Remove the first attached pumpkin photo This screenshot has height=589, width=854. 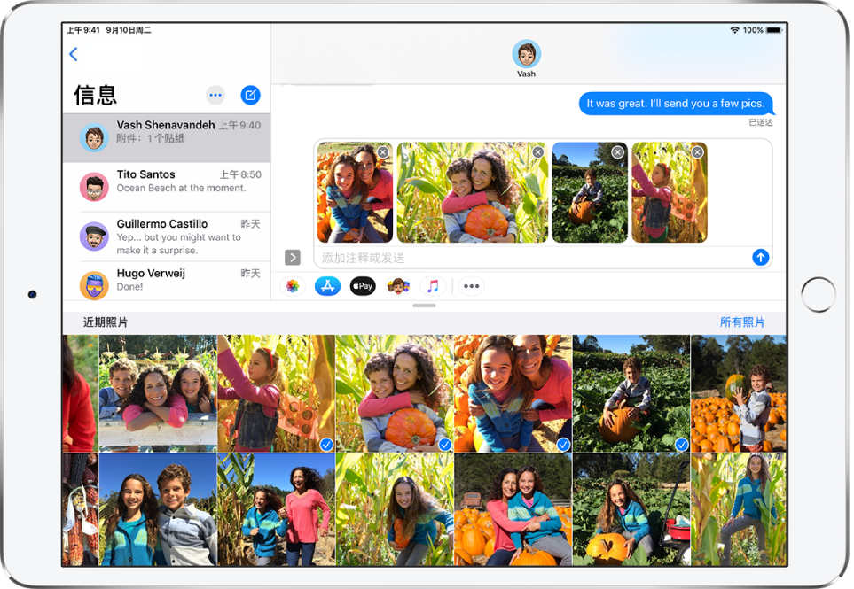(383, 151)
